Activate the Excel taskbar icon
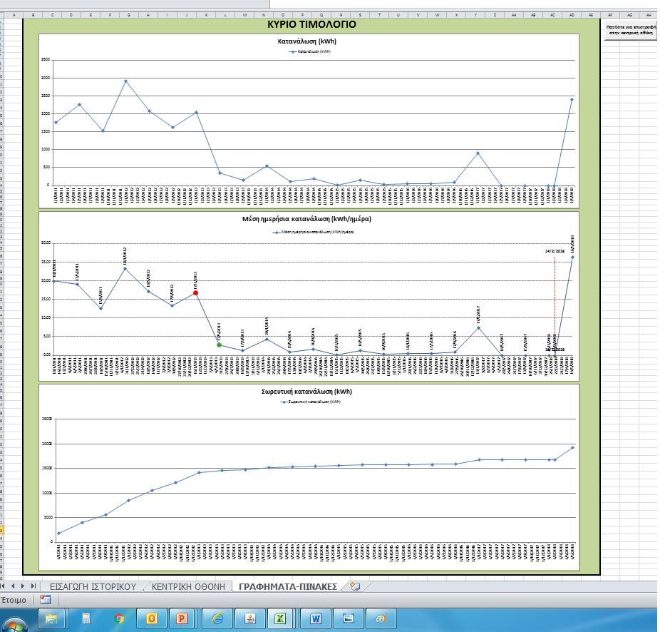Viewport: 660px width, 632px height. [280, 619]
